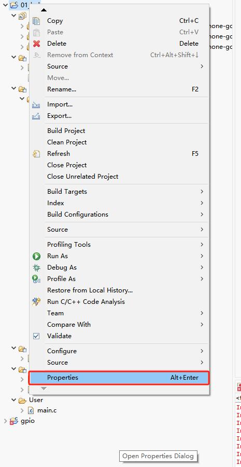Viewport: 241px width, 467px height.
Task: Select Properties from the context menu
Action: pos(119,378)
